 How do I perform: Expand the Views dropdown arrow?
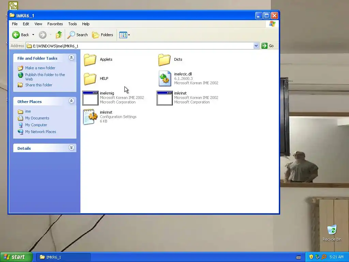129,35
